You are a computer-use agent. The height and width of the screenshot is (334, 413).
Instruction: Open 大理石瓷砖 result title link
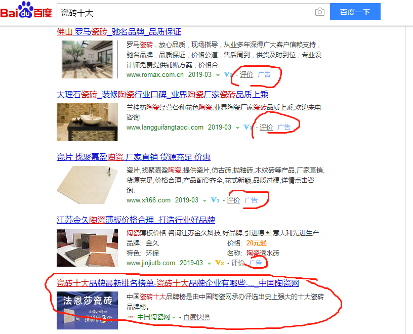pyautogui.click(x=162, y=95)
